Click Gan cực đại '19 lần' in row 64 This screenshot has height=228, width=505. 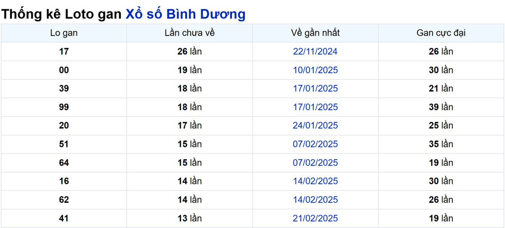pos(441,162)
